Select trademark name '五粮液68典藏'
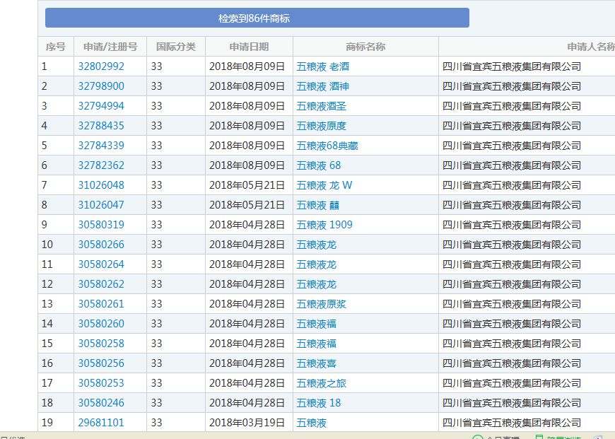This screenshot has height=439, width=615. coord(327,146)
